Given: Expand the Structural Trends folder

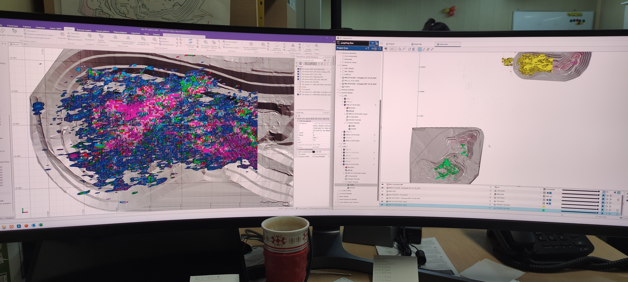Looking at the screenshot, I should coord(341,62).
